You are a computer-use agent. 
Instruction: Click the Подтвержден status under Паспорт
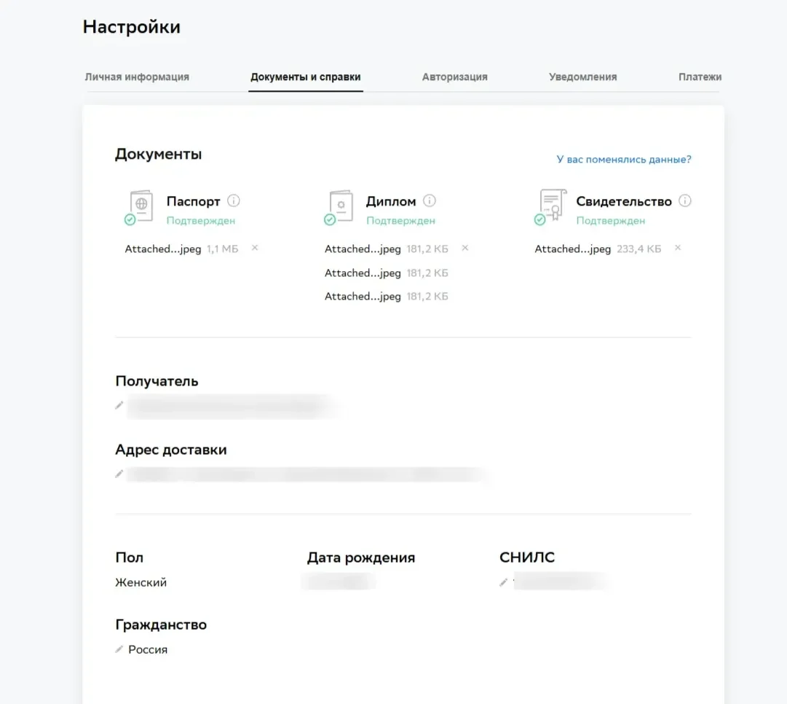point(201,221)
